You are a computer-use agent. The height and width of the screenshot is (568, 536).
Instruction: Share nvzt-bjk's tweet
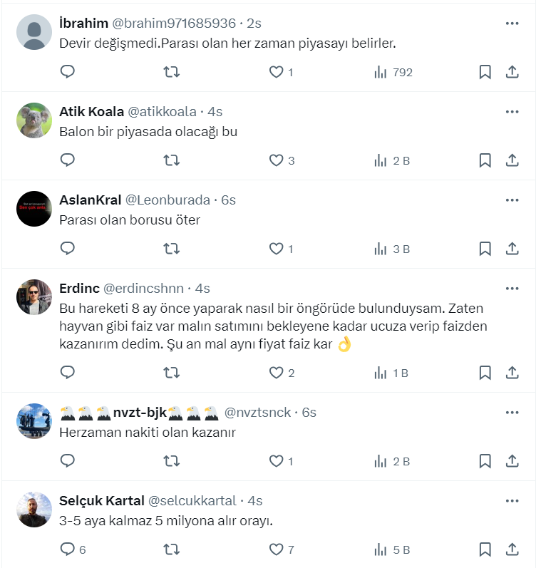(x=512, y=461)
